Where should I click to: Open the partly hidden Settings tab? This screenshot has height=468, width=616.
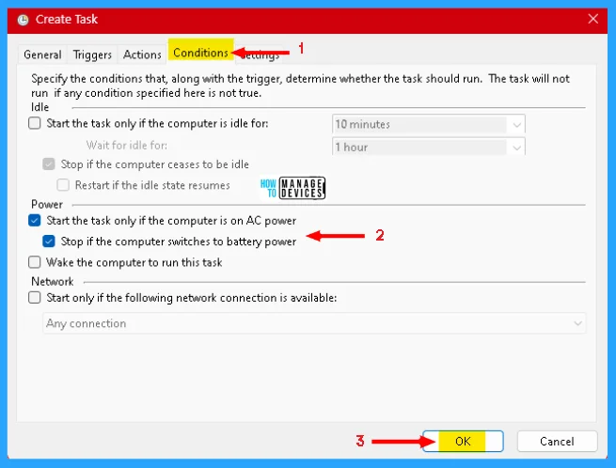point(261,55)
